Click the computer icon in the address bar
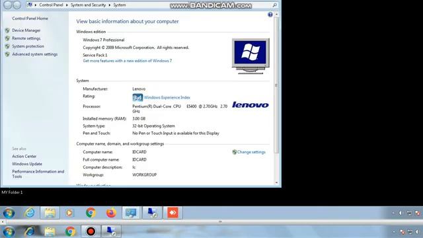Image resolution: width=423 pixels, height=238 pixels. coord(30,5)
